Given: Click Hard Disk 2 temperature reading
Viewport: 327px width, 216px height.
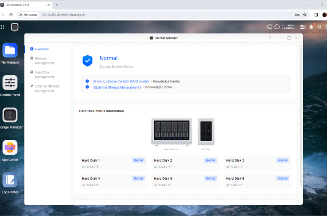Looking at the screenshot, I should [163, 167].
